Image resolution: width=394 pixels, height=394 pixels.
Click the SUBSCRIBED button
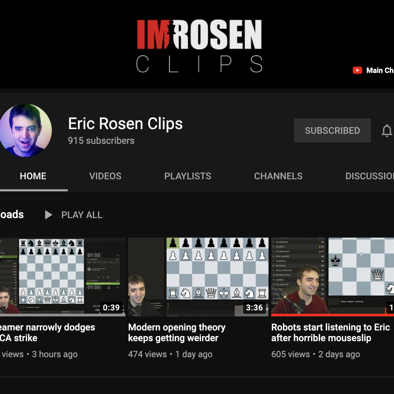(332, 130)
